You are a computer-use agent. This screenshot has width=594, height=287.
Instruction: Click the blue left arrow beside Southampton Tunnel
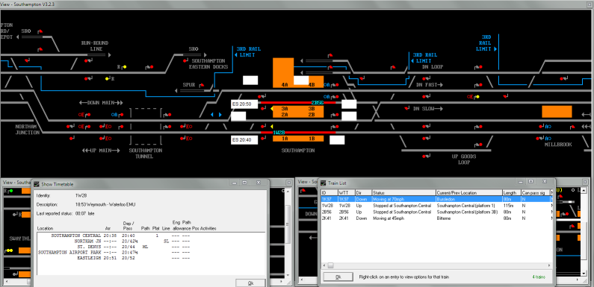click(x=212, y=115)
